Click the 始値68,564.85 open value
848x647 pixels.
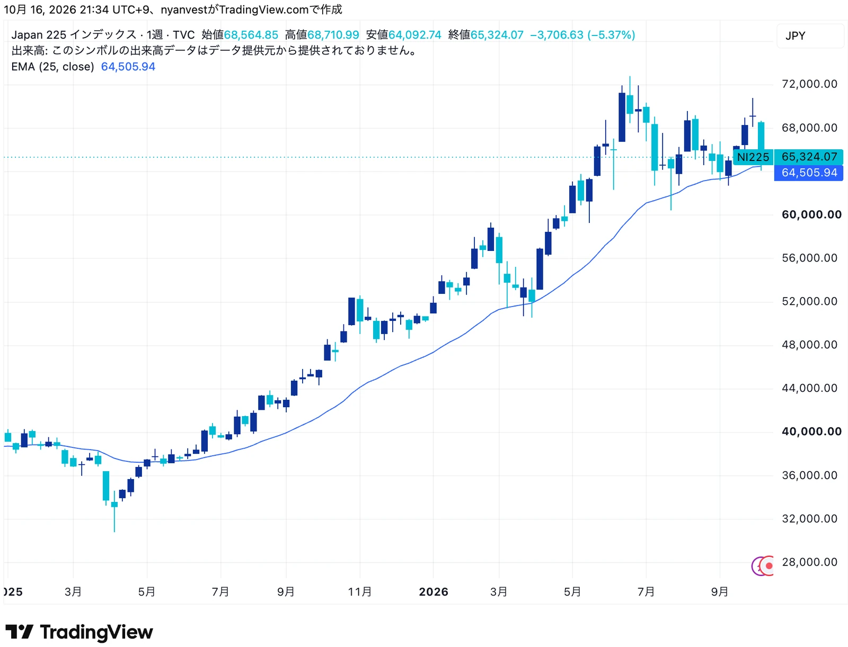[x=240, y=35]
